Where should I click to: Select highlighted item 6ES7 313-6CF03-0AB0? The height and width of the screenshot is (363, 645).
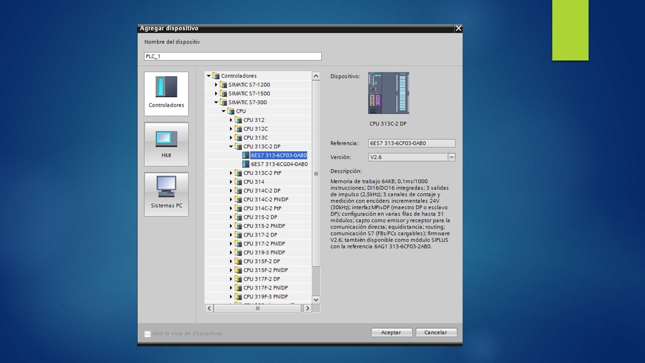pyautogui.click(x=279, y=155)
